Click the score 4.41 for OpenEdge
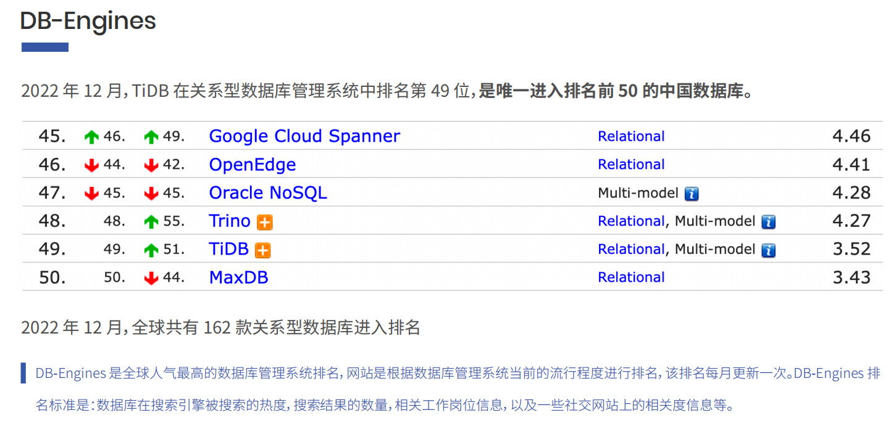 pyautogui.click(x=851, y=165)
